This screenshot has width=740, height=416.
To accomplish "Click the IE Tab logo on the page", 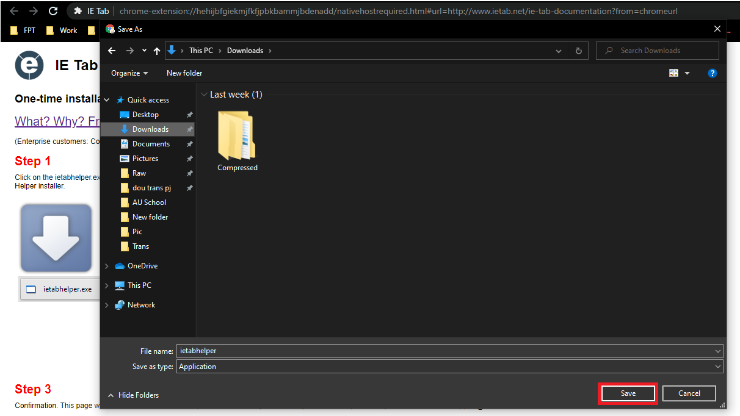I will point(29,65).
